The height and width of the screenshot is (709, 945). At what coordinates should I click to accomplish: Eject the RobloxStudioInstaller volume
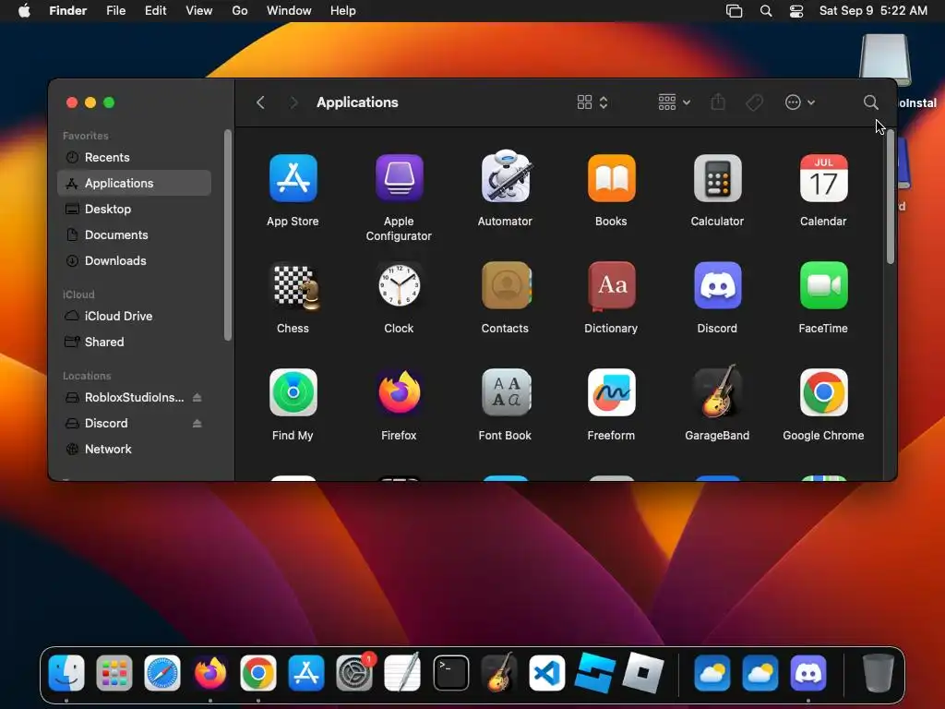click(197, 397)
